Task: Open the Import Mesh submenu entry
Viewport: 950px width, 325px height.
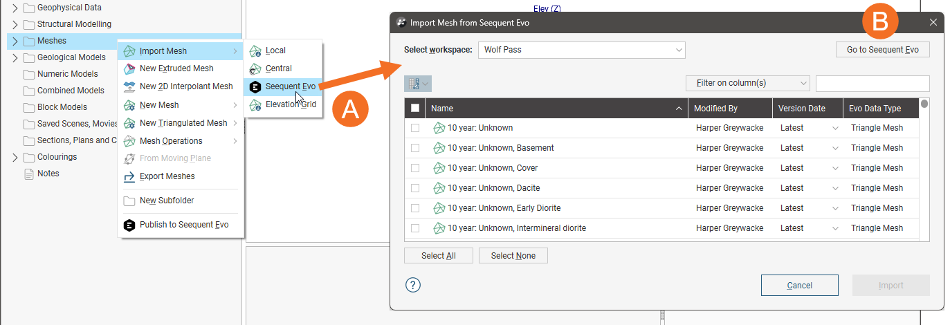Action: [x=181, y=51]
